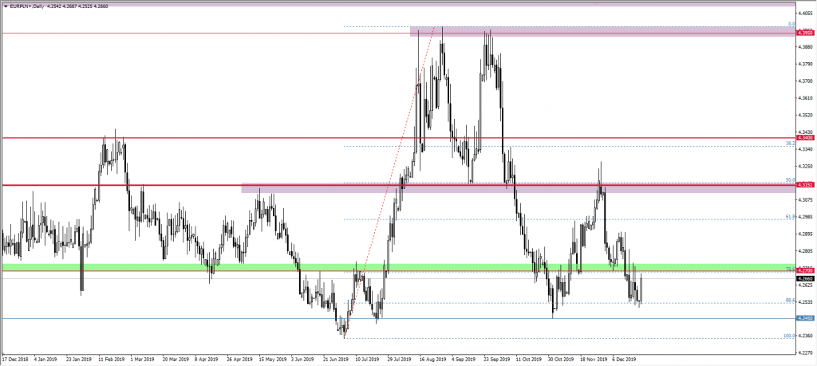Click the 6 Dec 2019 date label
The width and height of the screenshot is (817, 366).
(624, 360)
